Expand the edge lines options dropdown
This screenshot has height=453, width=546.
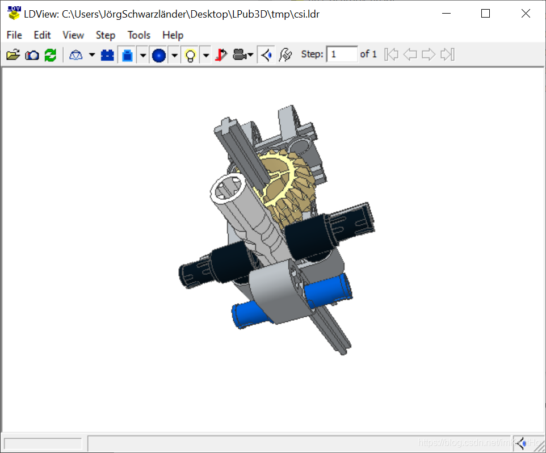143,55
